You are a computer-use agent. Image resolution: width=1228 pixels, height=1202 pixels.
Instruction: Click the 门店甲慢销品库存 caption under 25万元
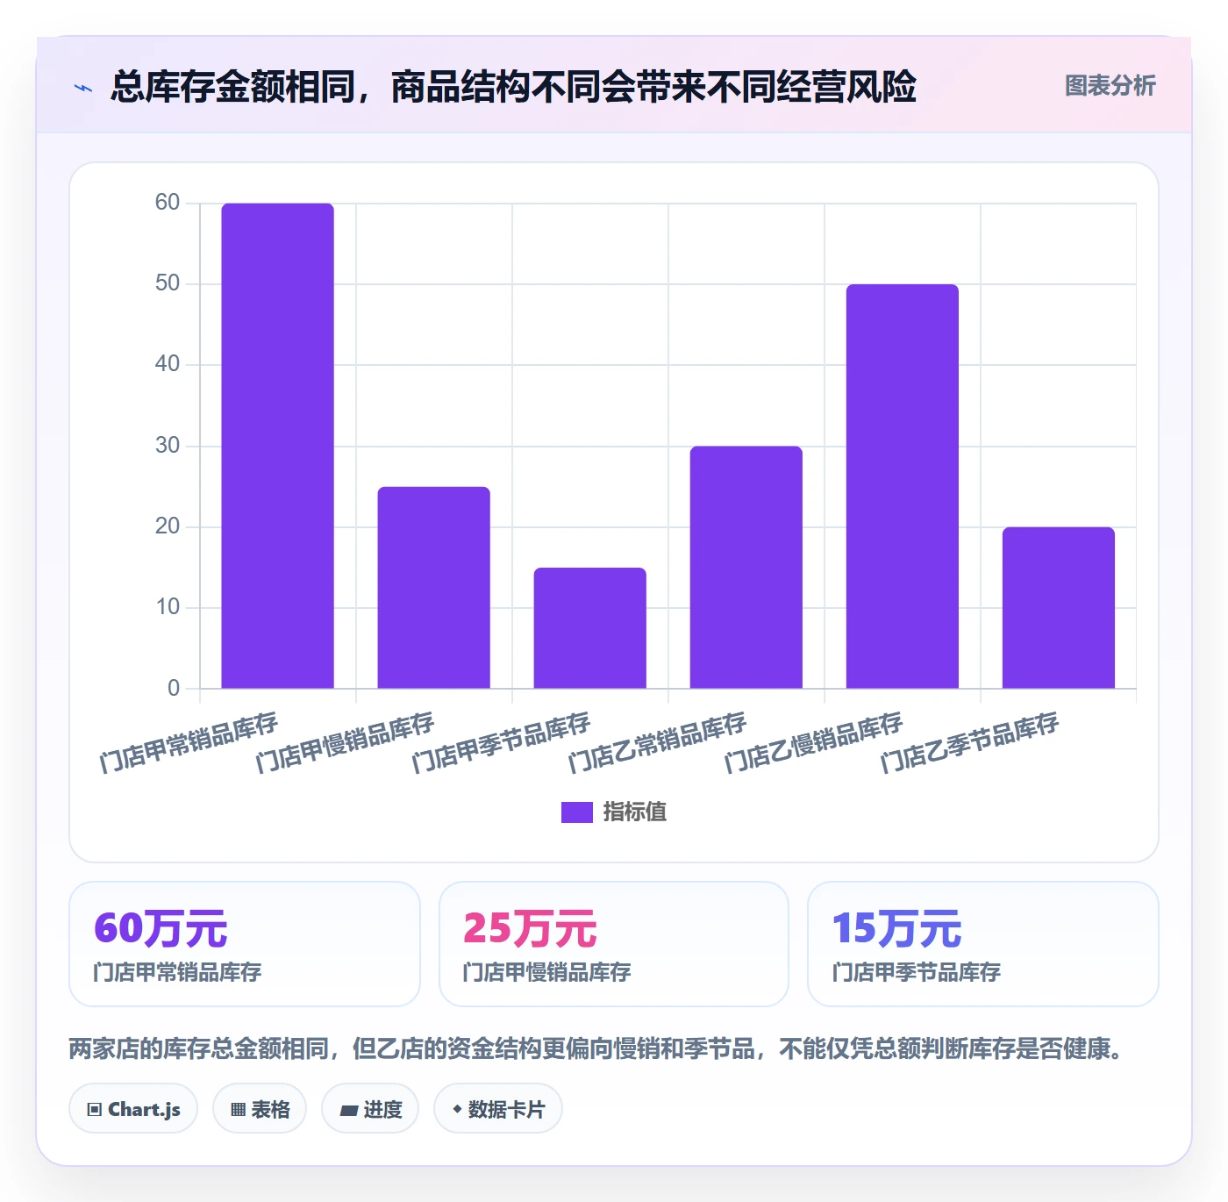[x=546, y=972]
